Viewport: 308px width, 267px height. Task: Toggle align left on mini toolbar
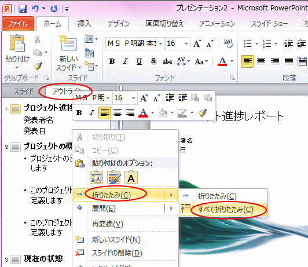click(x=104, y=113)
